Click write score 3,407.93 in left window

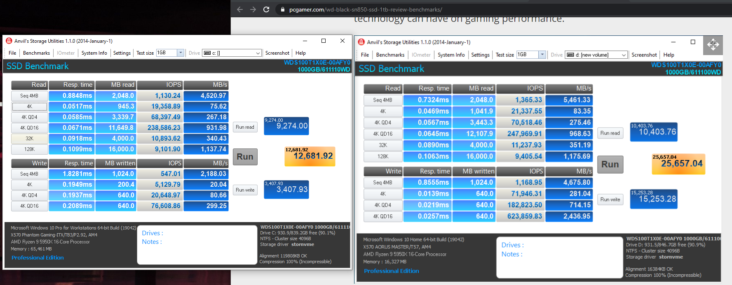pyautogui.click(x=286, y=189)
